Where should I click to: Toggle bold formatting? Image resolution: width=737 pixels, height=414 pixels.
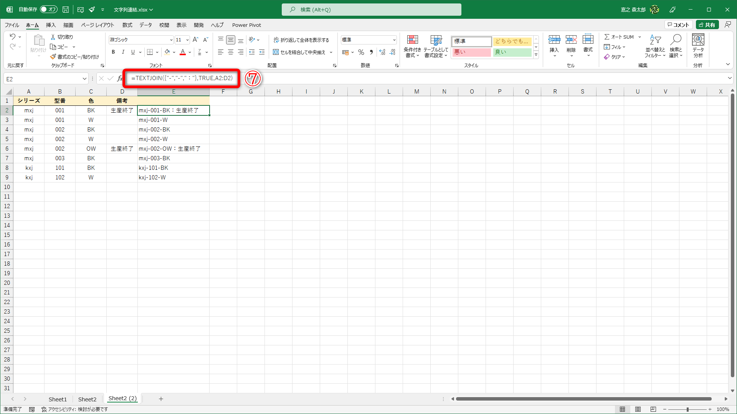(113, 52)
